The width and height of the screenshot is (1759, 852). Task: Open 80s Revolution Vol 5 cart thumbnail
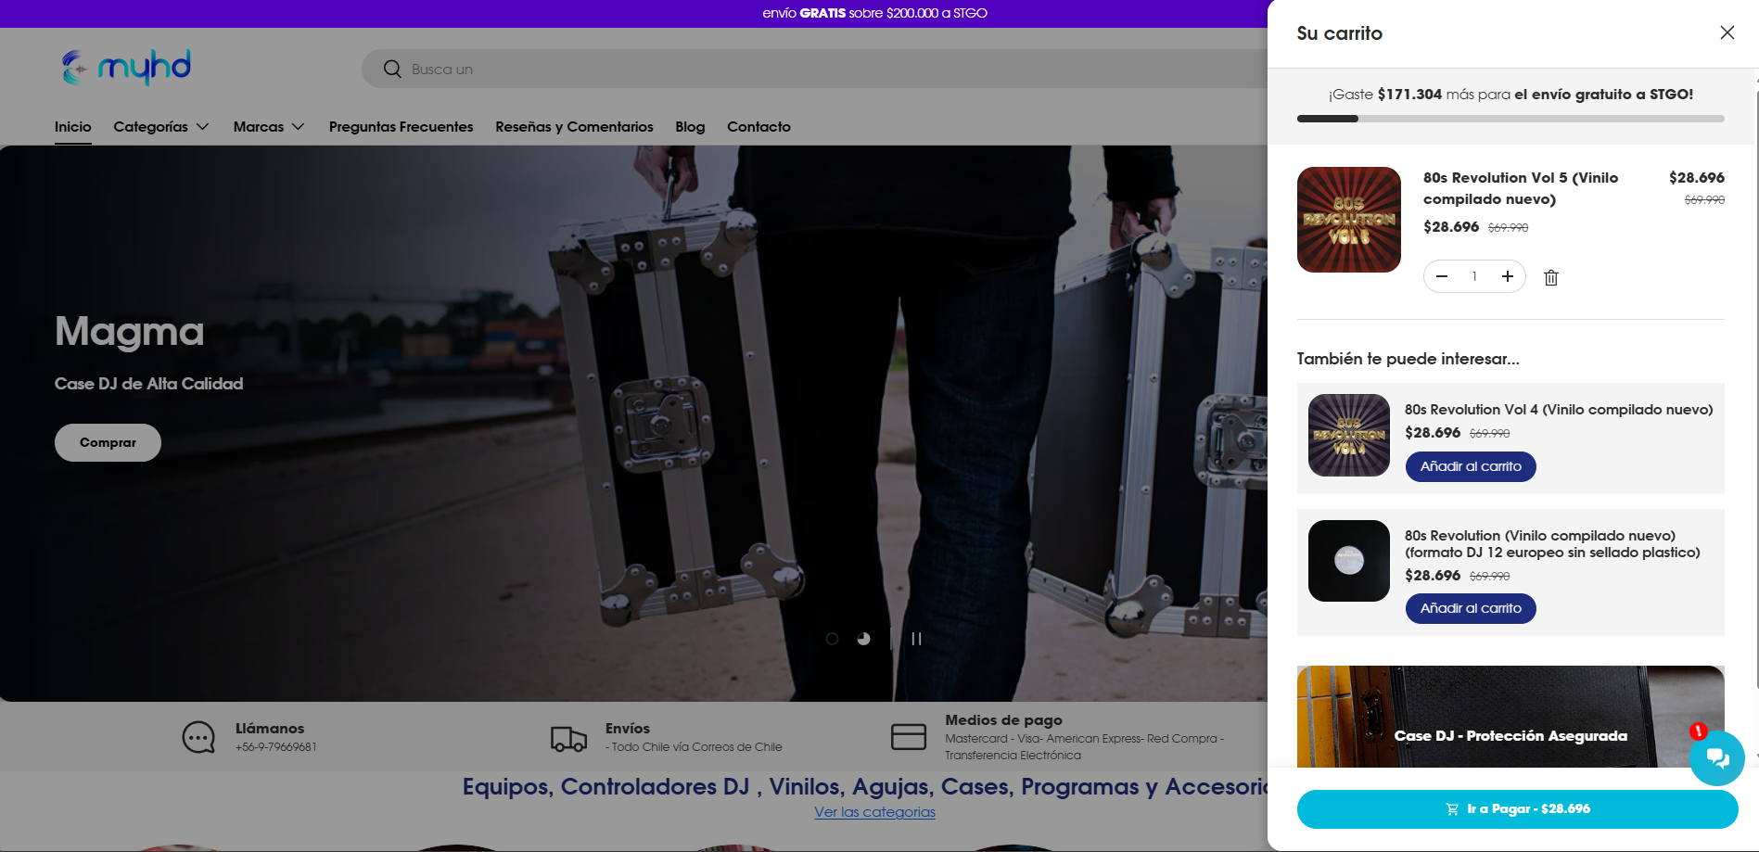(1349, 220)
